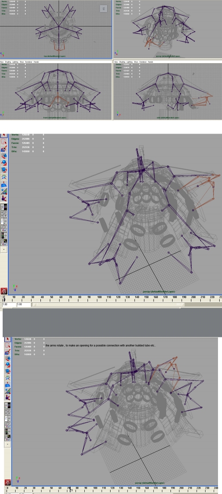Pick Soft Modification tool beside arms-rotate caption view
This screenshot has width=222, height=494.
(x=8, y=384)
